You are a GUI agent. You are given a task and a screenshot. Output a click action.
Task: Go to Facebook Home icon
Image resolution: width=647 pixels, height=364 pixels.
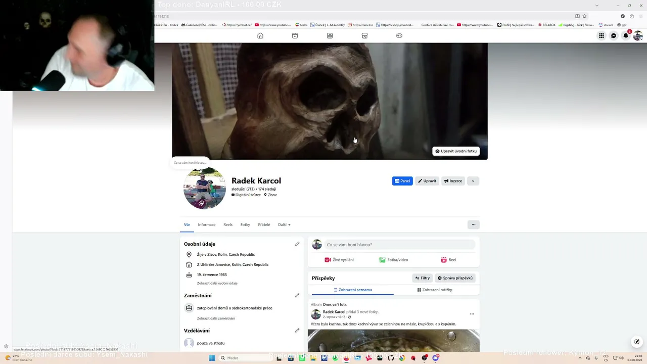[x=260, y=36]
